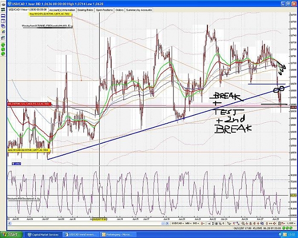
Task: Open the BID price type dropdown
Action: [196, 223]
